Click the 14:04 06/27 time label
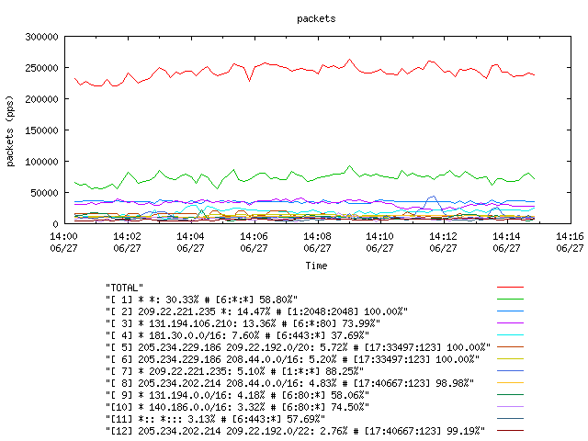588x441 pixels. 190,243
